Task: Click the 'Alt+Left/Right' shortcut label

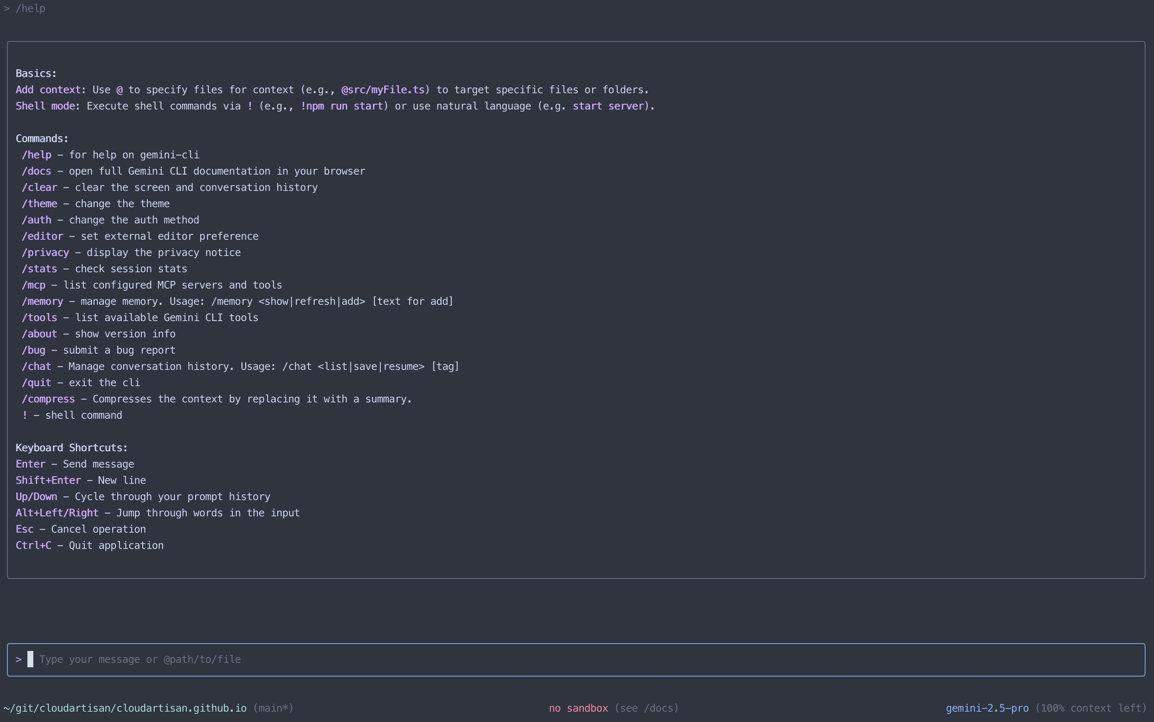Action: (57, 512)
